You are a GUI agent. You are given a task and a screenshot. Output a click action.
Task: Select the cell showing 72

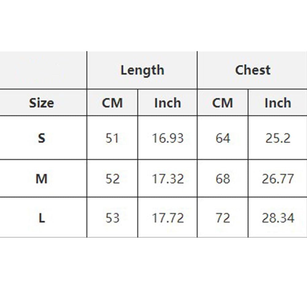click(x=223, y=218)
